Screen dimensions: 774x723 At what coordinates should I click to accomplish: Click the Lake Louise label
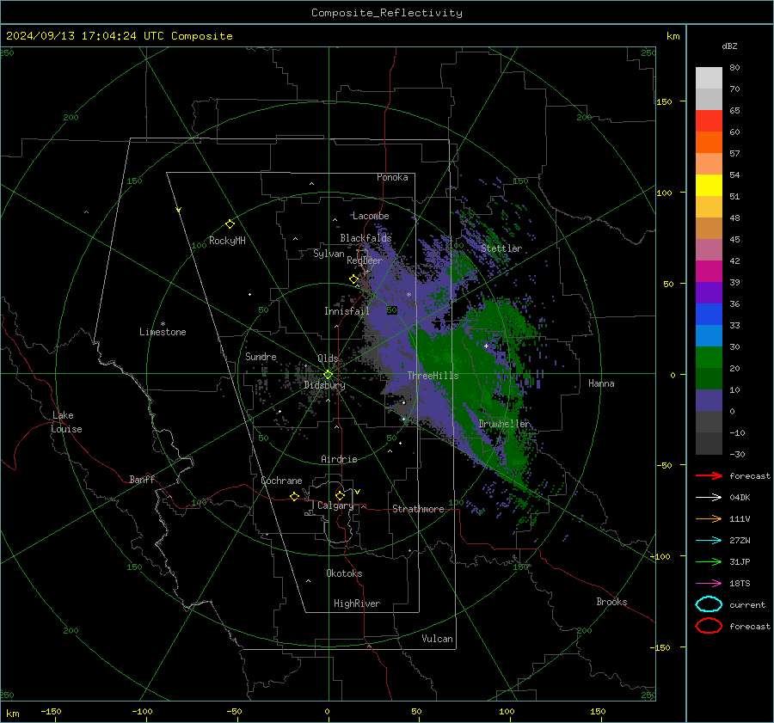(x=66, y=422)
